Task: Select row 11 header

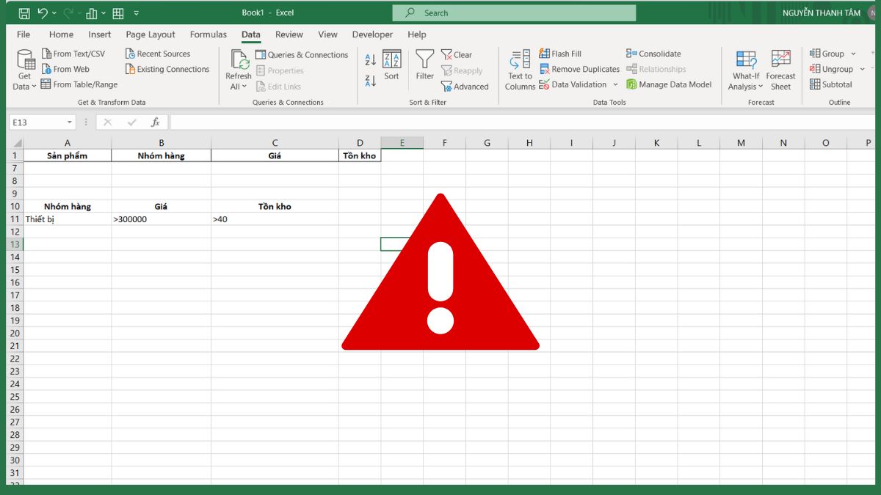Action: [x=15, y=219]
